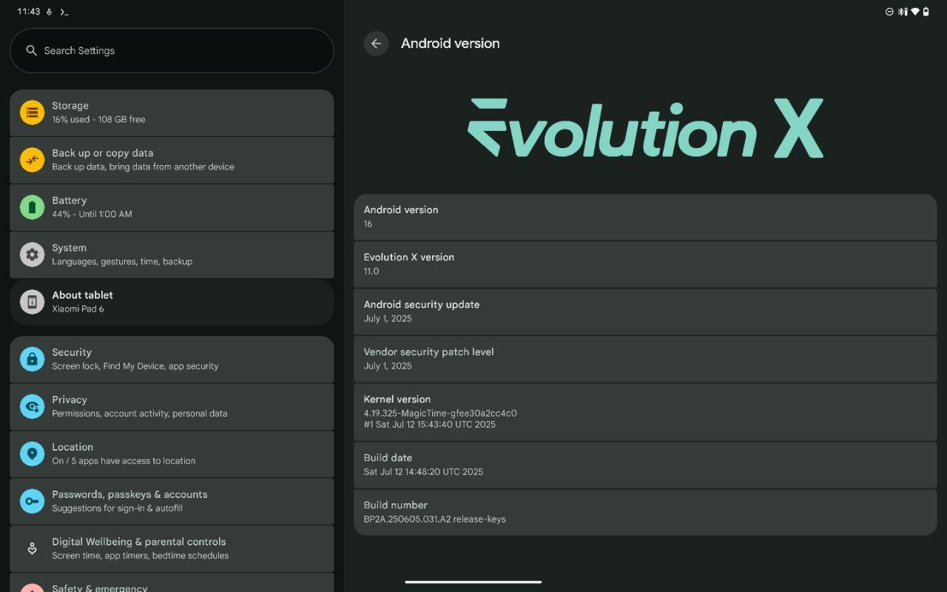Go back using the arrow button
This screenshot has height=592, width=947.
point(376,44)
